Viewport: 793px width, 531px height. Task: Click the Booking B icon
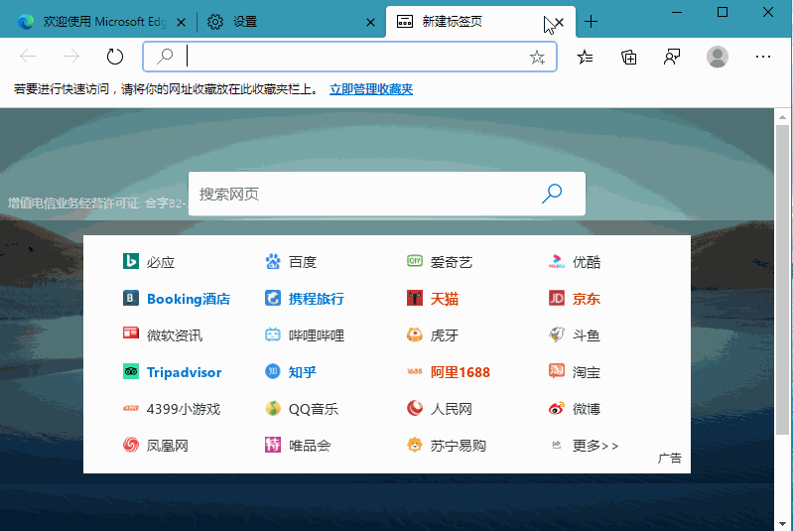(131, 298)
